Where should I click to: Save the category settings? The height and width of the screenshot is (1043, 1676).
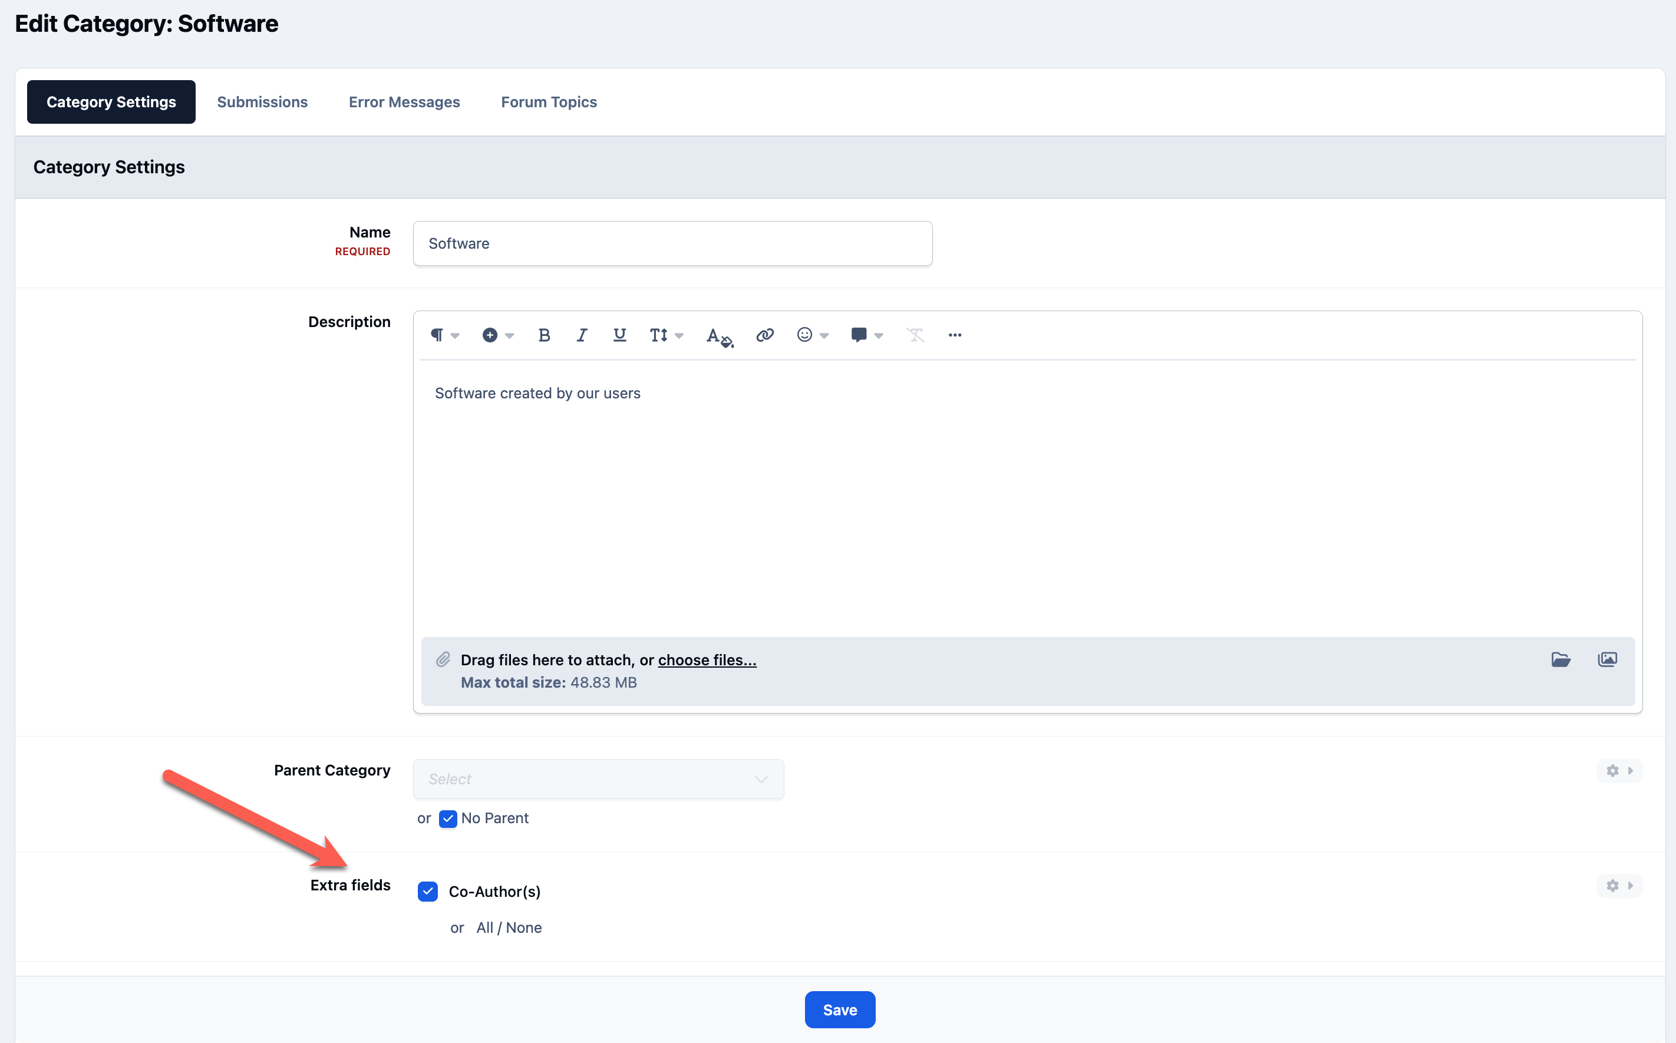tap(840, 1010)
